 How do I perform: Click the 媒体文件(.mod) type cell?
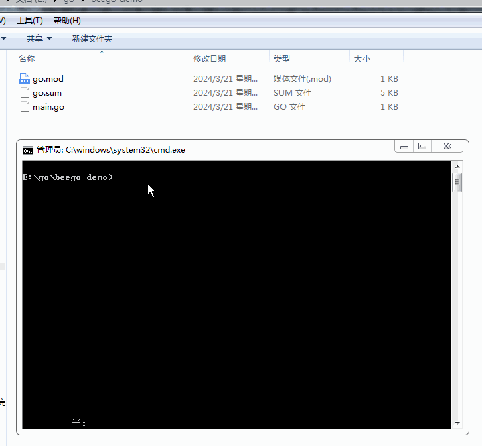tap(302, 79)
